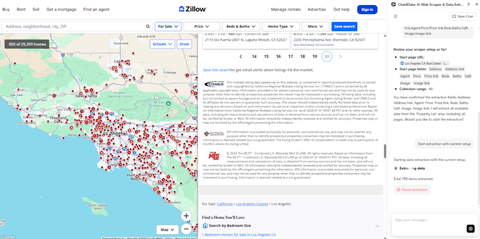Viewport: 480px width, 239px height.
Task: Click the address search input field
Action: (75, 27)
